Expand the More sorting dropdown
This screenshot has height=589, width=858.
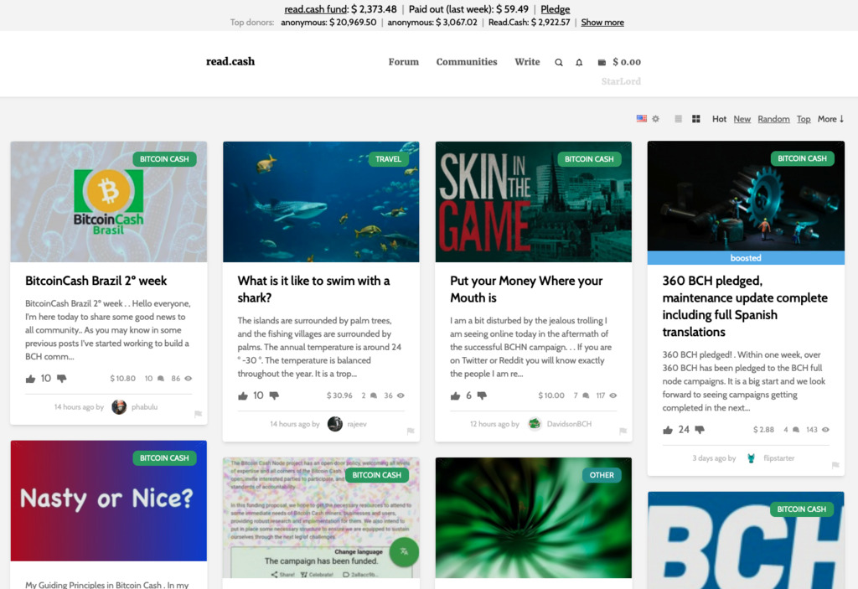click(830, 119)
